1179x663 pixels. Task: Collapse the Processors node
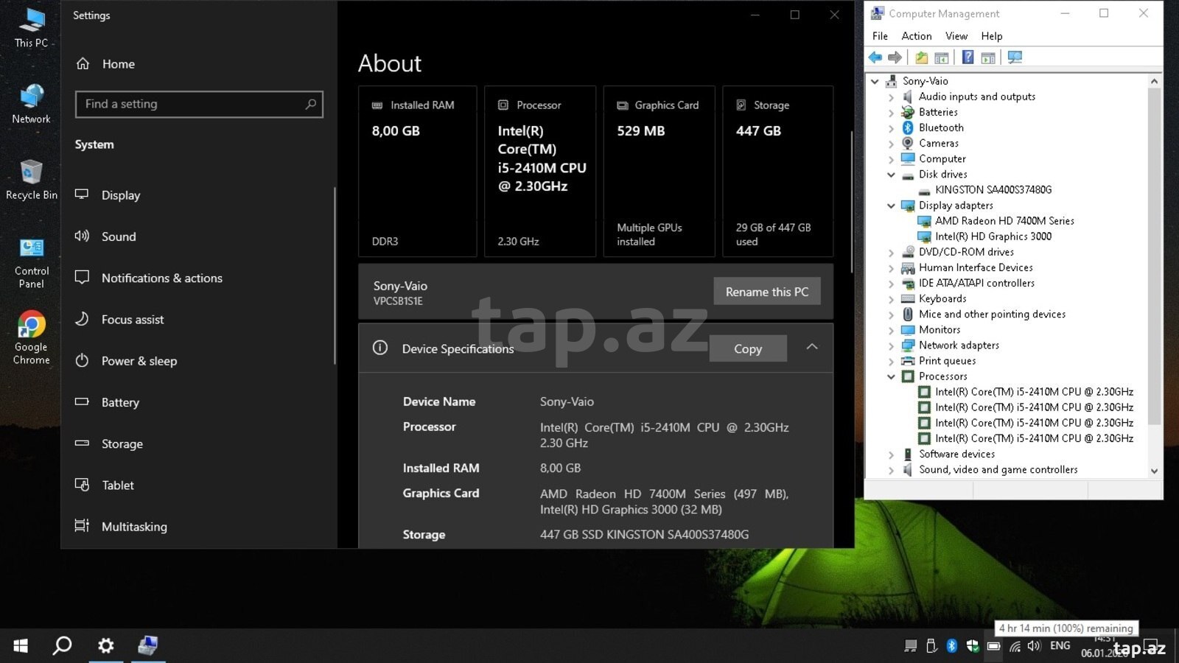tap(891, 376)
